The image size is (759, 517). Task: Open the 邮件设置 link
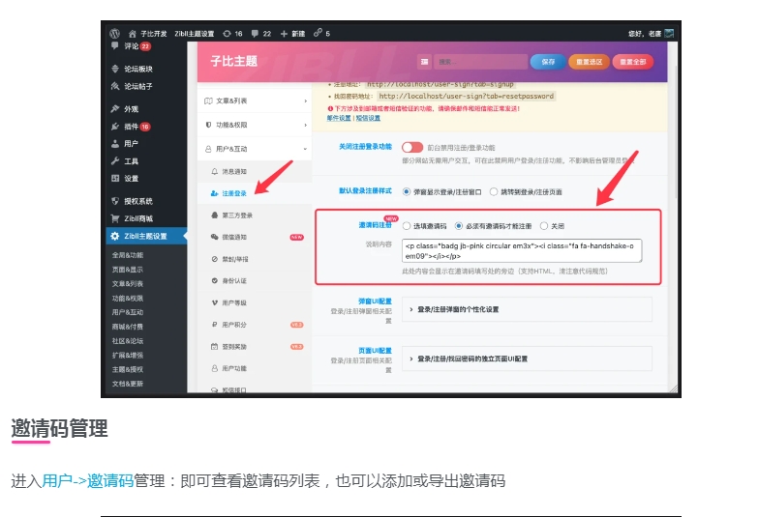pyautogui.click(x=339, y=118)
